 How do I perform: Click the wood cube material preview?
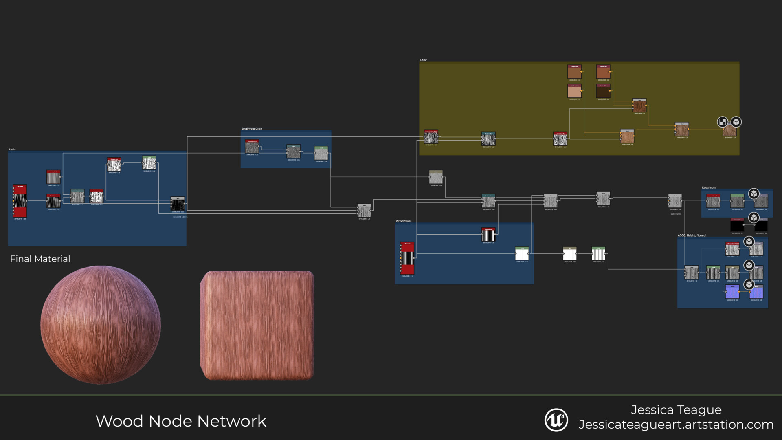pyautogui.click(x=257, y=325)
